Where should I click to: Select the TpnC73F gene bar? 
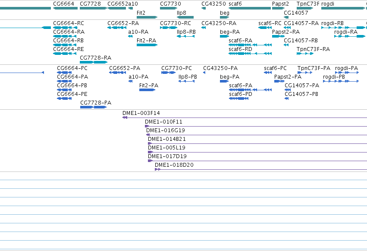305,8
